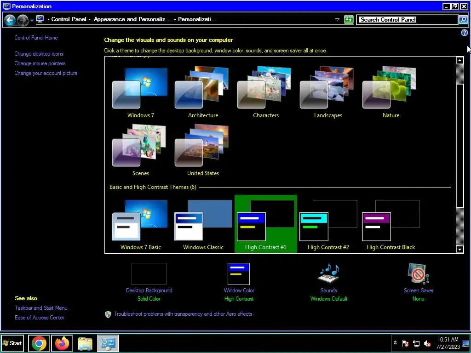Open the Sounds settings icon

pyautogui.click(x=328, y=273)
